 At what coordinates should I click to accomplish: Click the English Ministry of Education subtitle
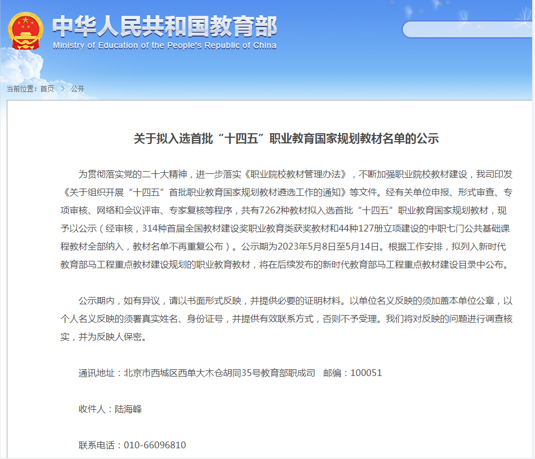click(x=164, y=46)
